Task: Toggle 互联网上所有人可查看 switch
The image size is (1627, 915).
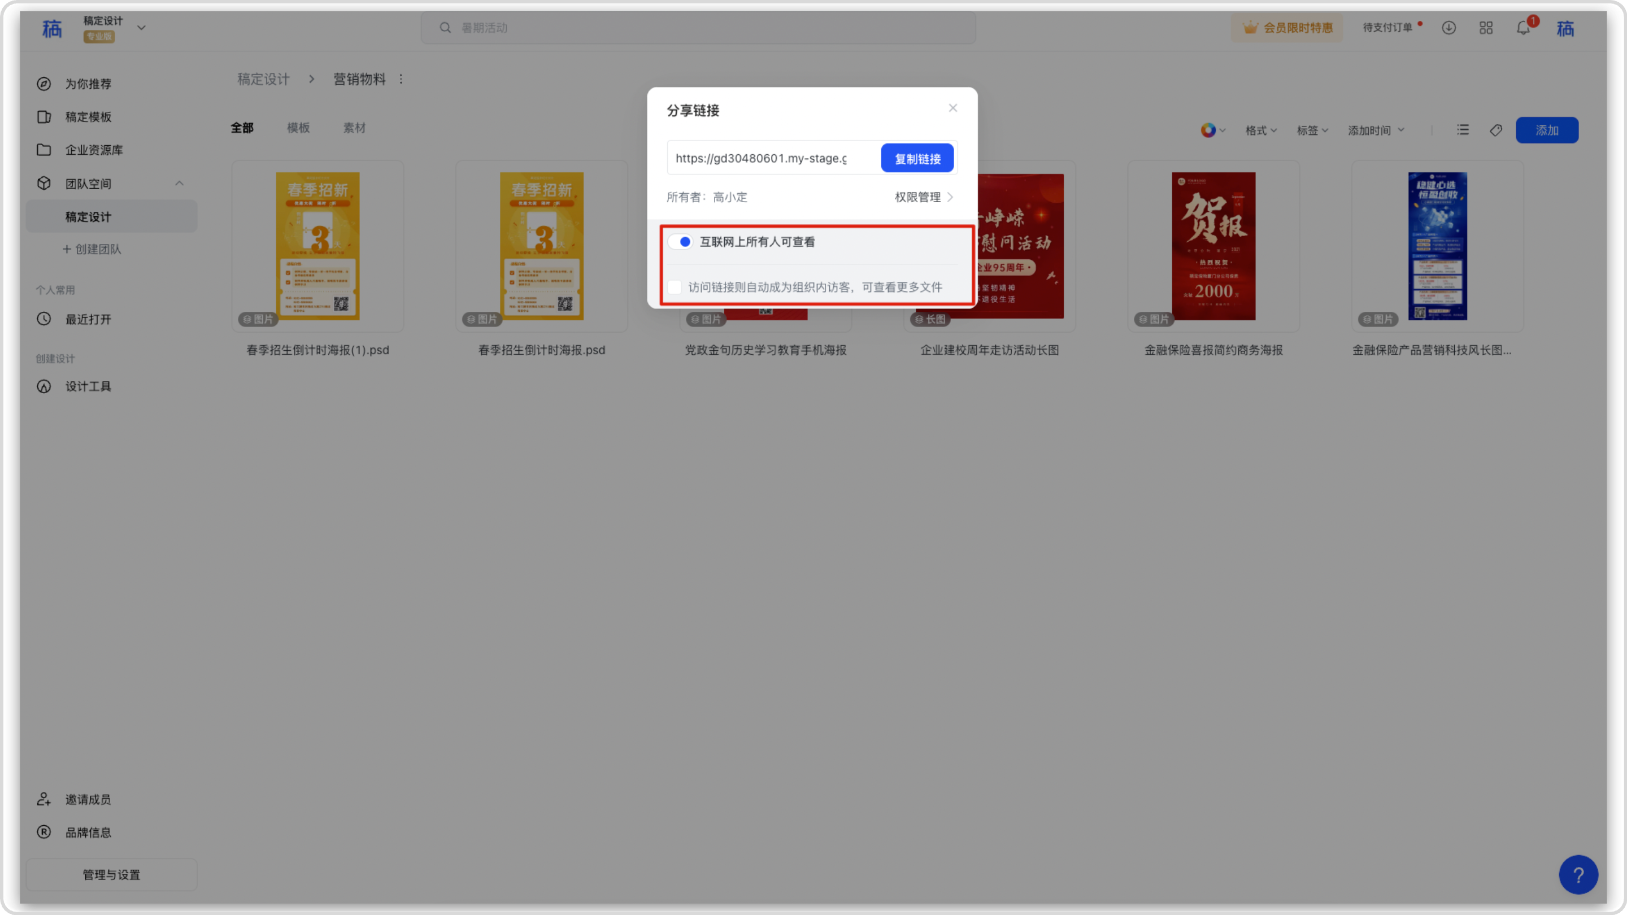Action: coord(681,242)
